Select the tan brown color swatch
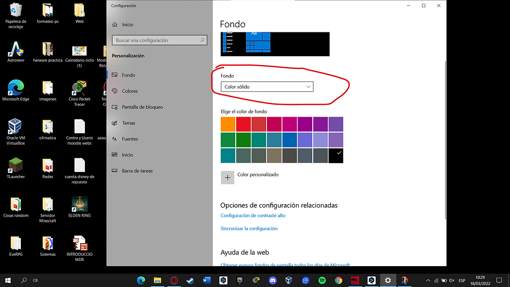 (274, 156)
